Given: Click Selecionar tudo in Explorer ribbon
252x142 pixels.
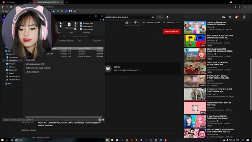Looking at the screenshot, I should coord(87,24).
